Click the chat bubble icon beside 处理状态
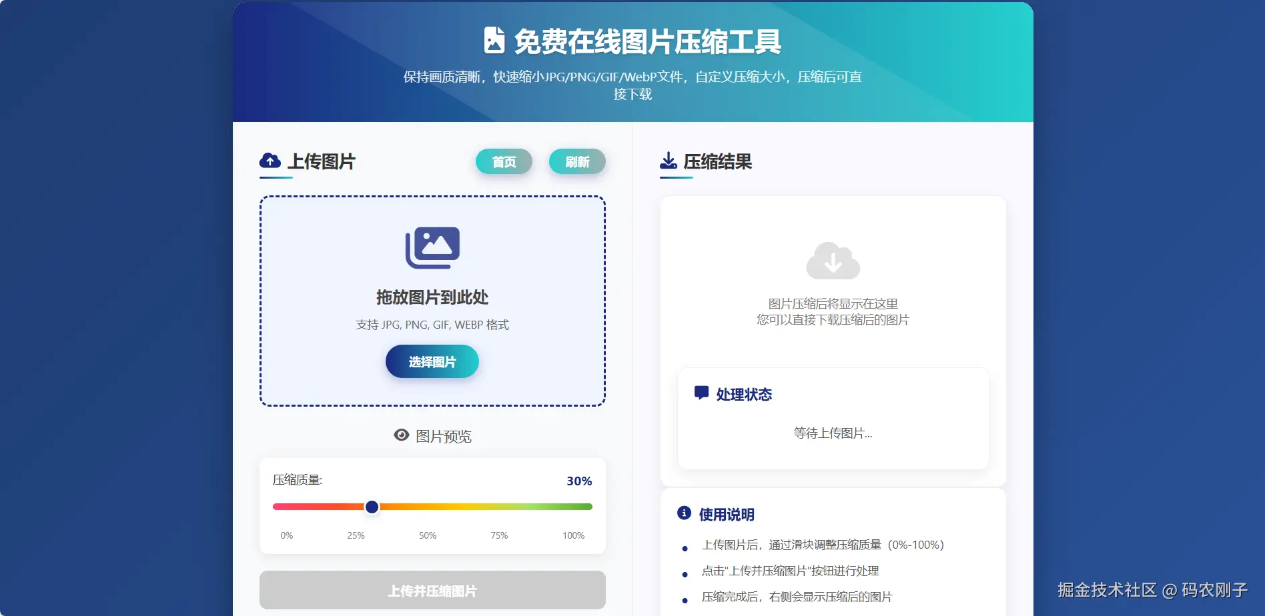The height and width of the screenshot is (616, 1265). coord(701,393)
